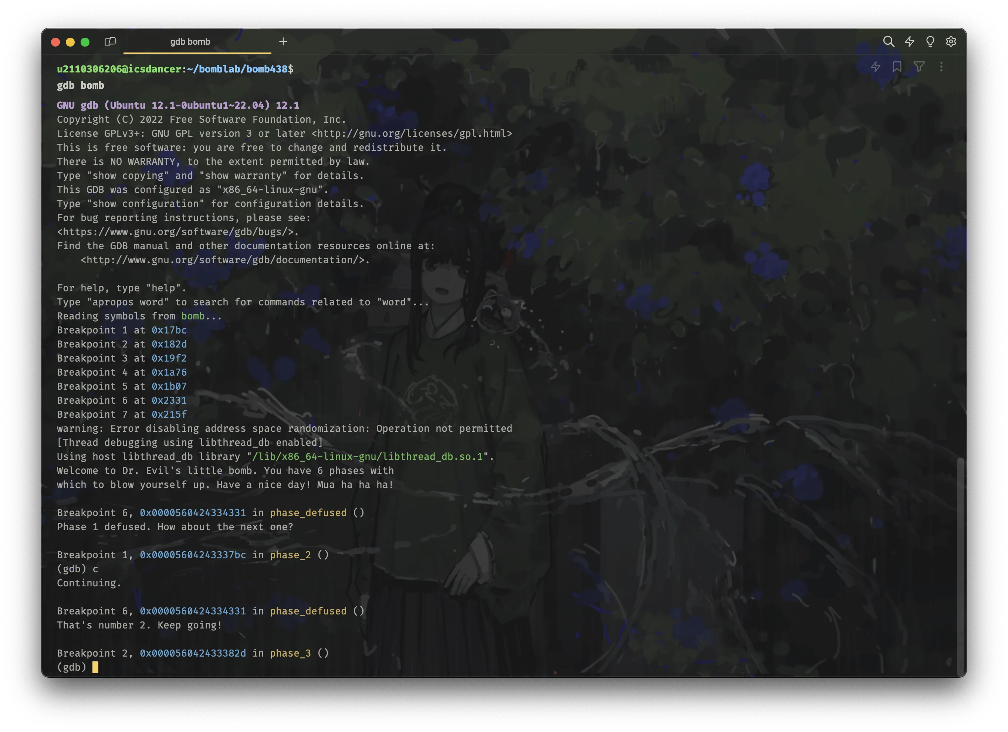Click address 0x2331 of Breakpoint 6

pos(169,400)
